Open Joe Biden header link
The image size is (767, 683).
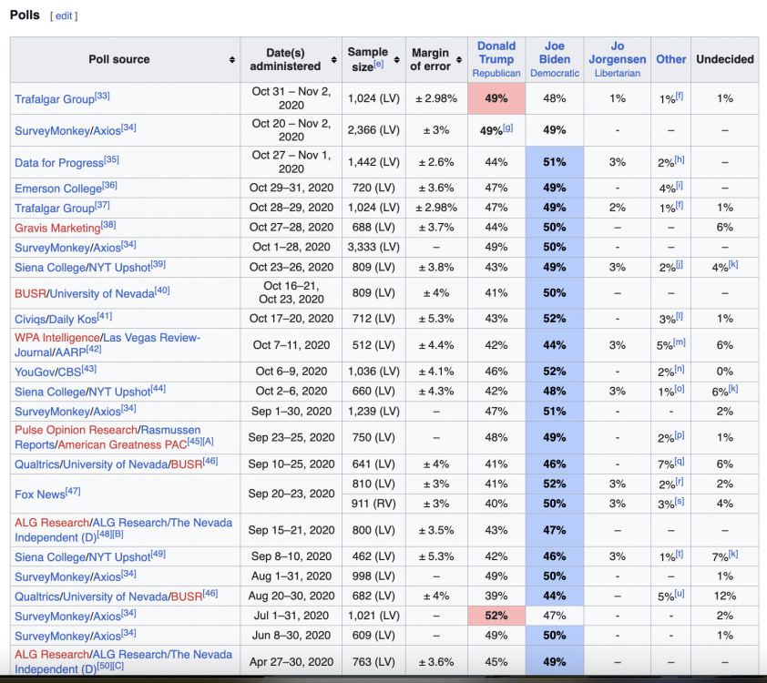coord(555,52)
